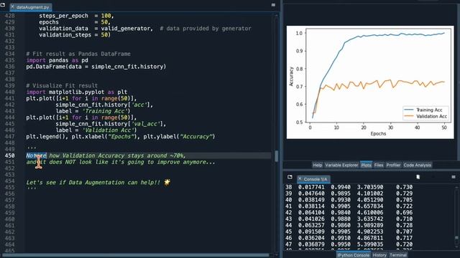This screenshot has height=258, width=460.
Task: Click the 'Epochs' x-axis label on plot
Action: (378, 134)
